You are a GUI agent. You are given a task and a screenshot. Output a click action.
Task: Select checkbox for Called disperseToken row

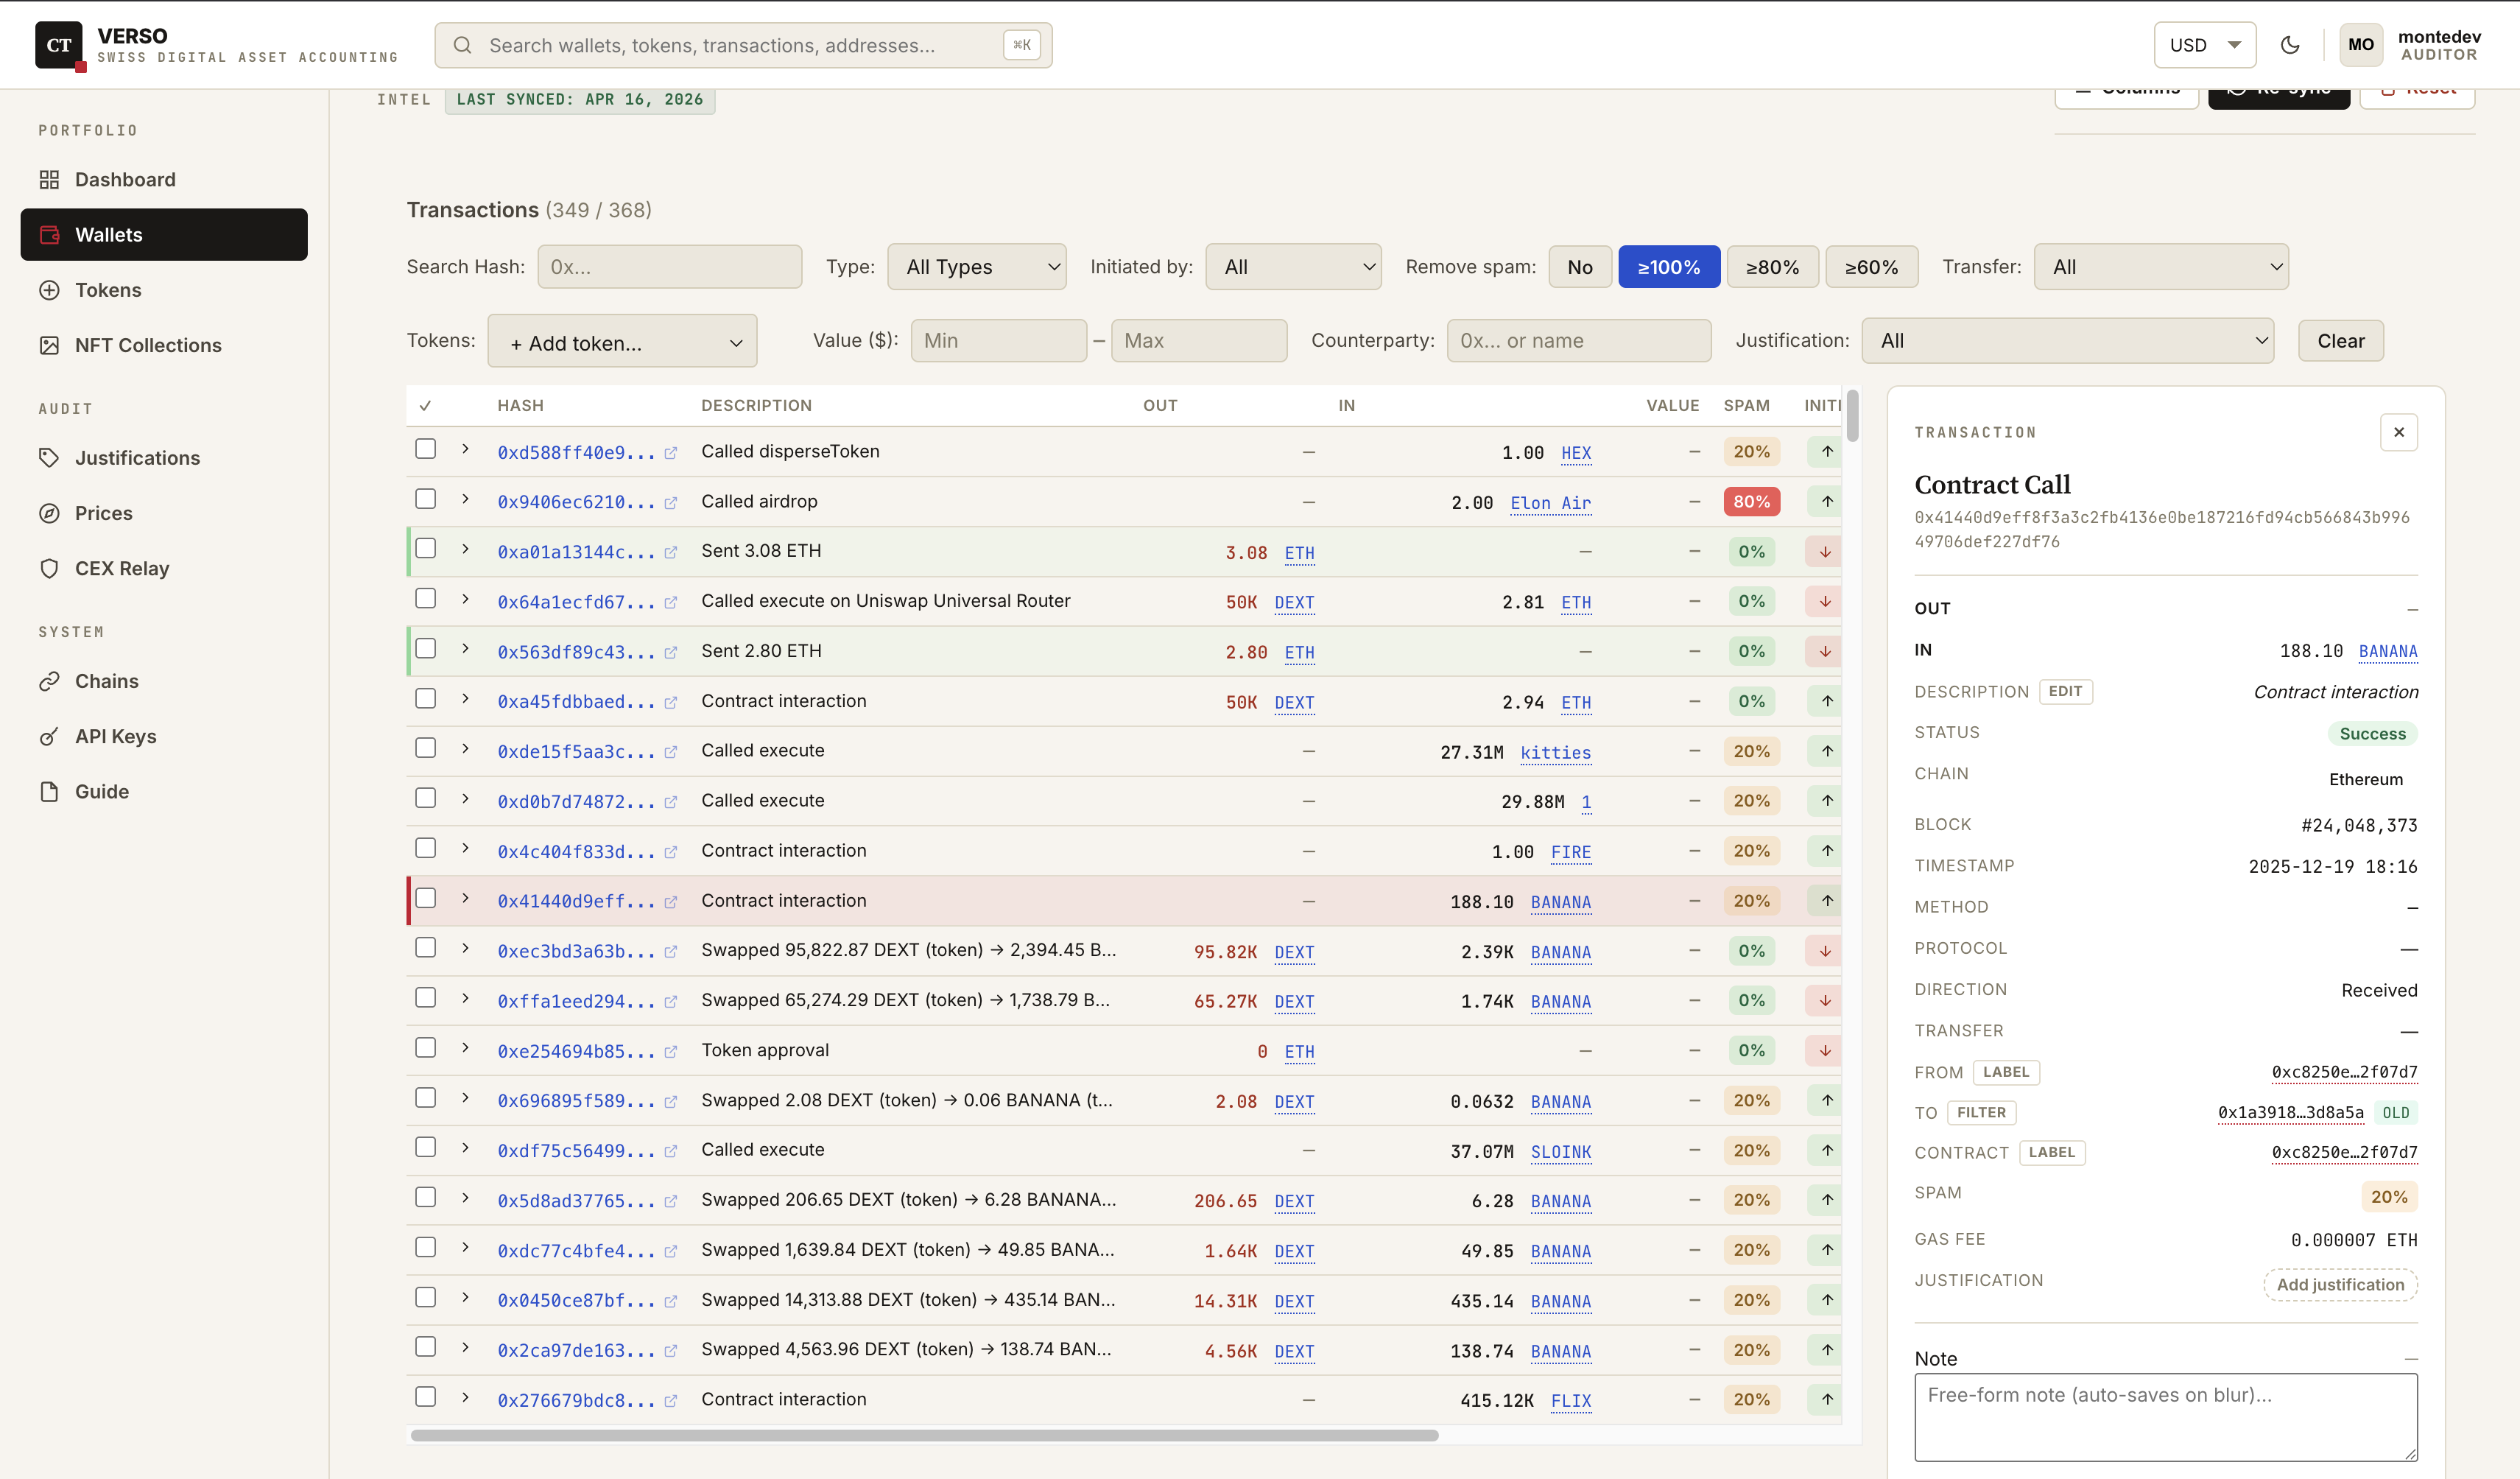(426, 449)
